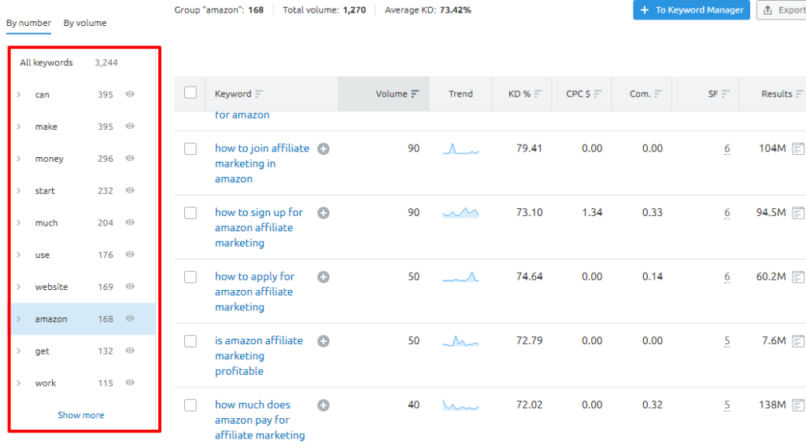Viewport: 806px width, 448px height.
Task: Toggle eye icon for 'money' keyword group
Action: pyautogui.click(x=130, y=158)
